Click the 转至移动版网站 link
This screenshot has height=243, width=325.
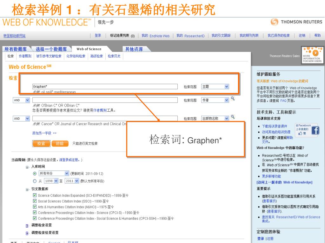click(15, 36)
